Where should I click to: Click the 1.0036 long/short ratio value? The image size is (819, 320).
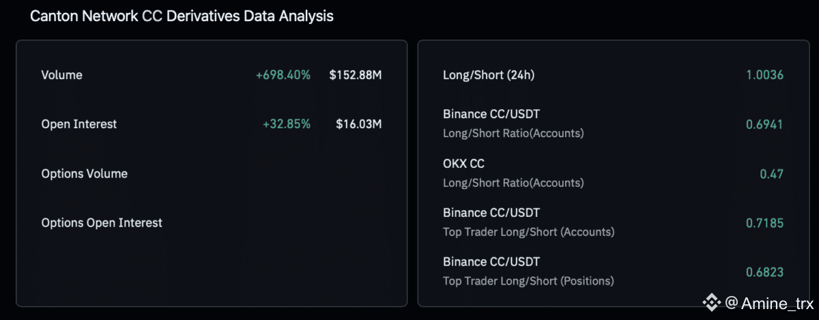[x=764, y=75]
